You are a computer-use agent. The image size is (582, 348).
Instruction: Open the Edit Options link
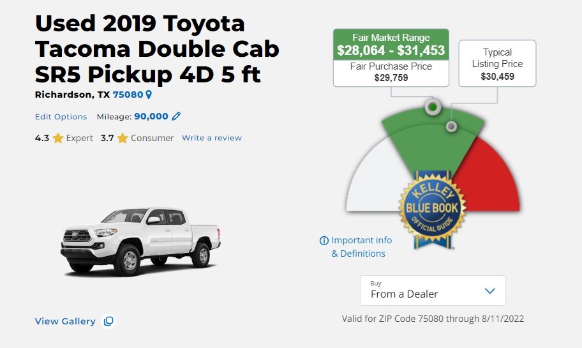[61, 117]
